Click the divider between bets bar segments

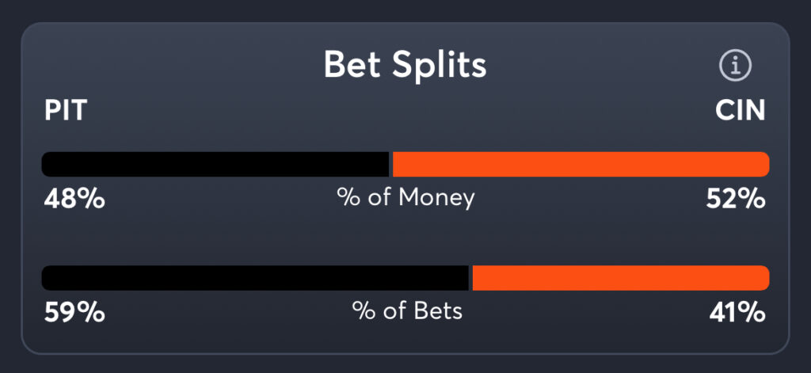tap(470, 278)
